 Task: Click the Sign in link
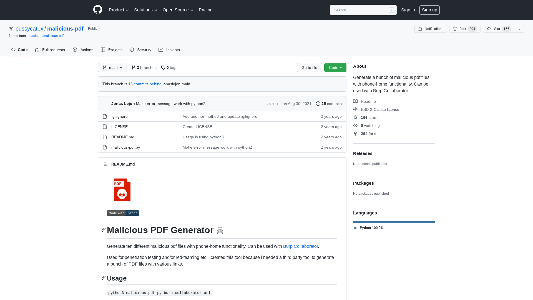tap(408, 10)
